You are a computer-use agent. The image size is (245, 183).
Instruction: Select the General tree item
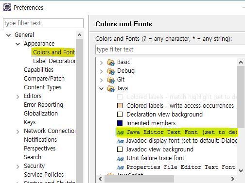coord(24,35)
